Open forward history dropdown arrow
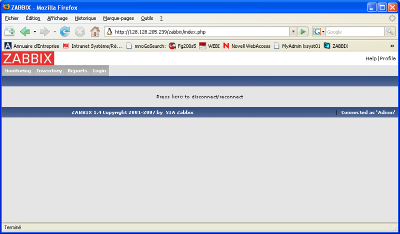This screenshot has height=234, width=400. (x=54, y=32)
